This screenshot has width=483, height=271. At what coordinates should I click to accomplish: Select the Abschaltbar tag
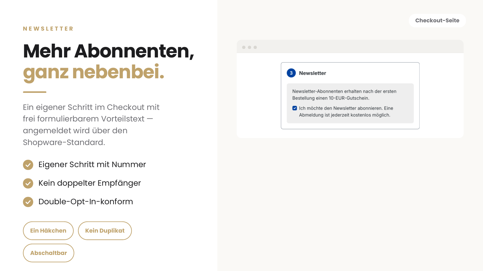[x=49, y=253]
